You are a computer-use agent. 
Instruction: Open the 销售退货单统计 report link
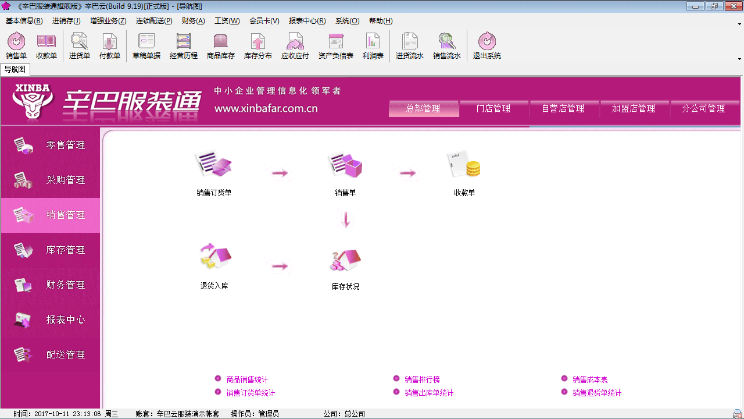click(x=597, y=393)
